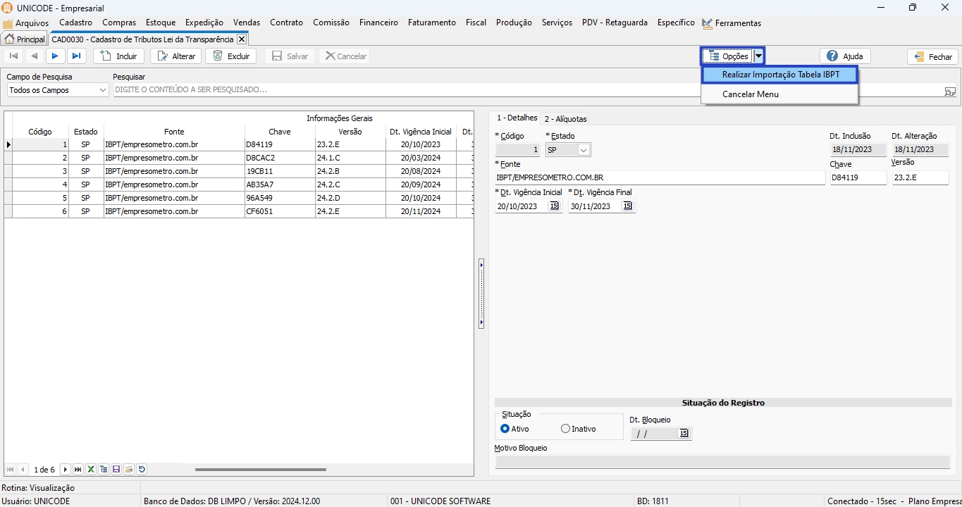Click the purple save-grid icon
962x507 pixels.
[x=116, y=470]
